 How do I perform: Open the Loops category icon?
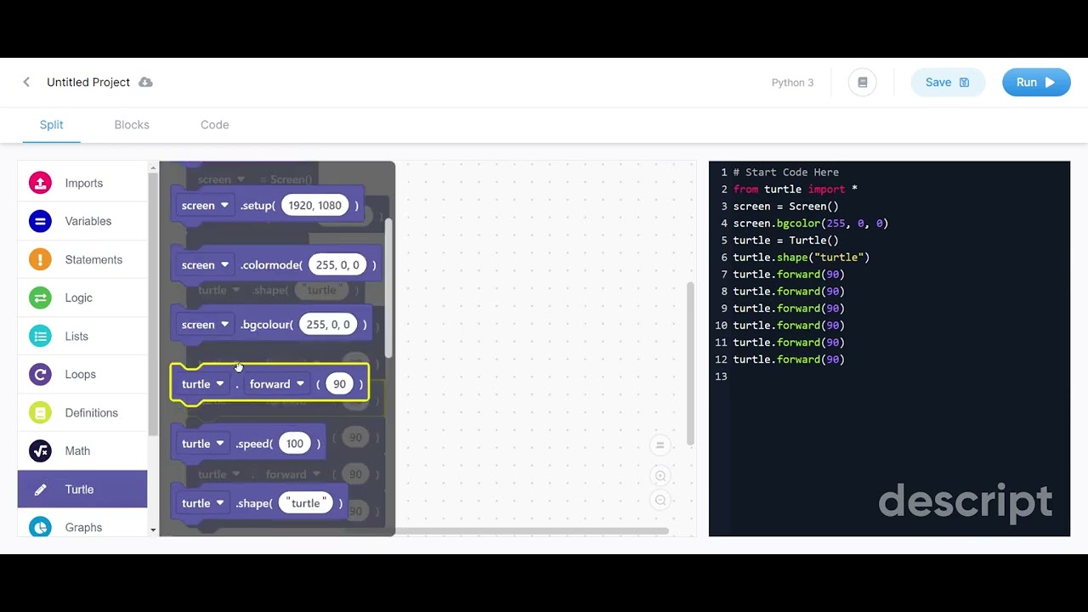40,374
